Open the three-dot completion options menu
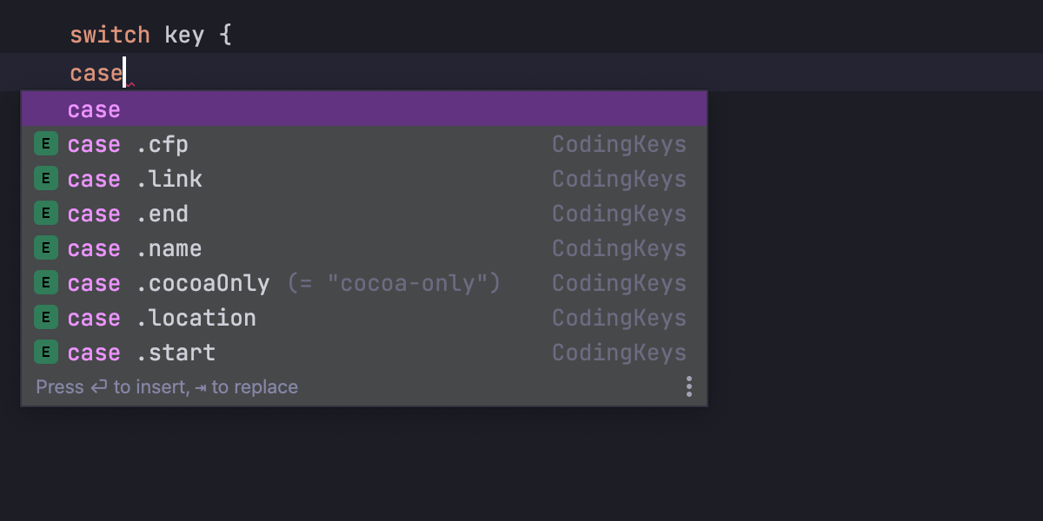Viewport: 1043px width, 521px height. pyautogui.click(x=688, y=386)
